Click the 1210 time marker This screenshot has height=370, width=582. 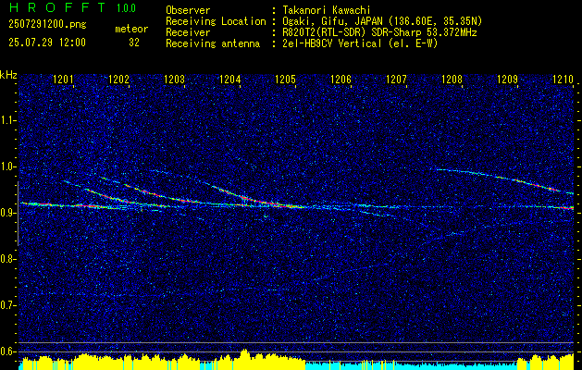[563, 80]
